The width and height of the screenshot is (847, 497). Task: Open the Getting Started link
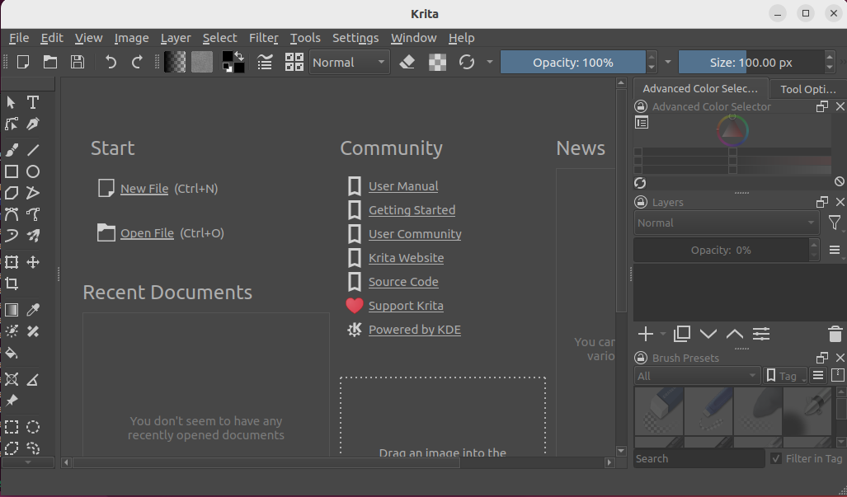412,210
